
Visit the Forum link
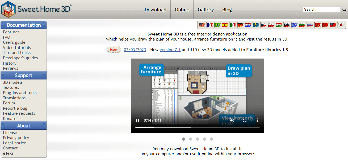[x=9, y=103]
